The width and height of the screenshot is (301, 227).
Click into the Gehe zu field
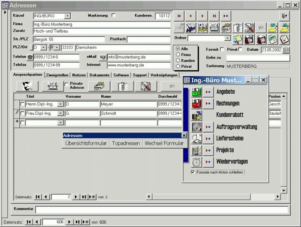(x=257, y=58)
